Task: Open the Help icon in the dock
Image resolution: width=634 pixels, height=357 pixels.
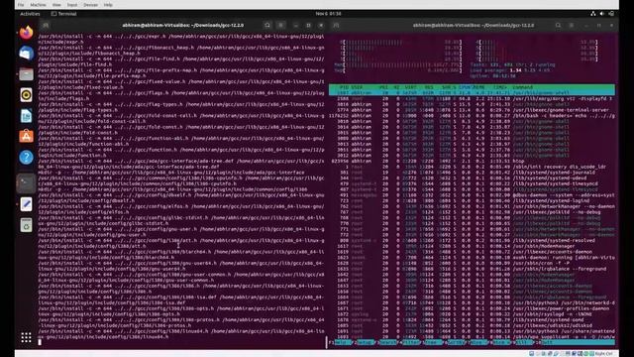Action: pos(27,157)
